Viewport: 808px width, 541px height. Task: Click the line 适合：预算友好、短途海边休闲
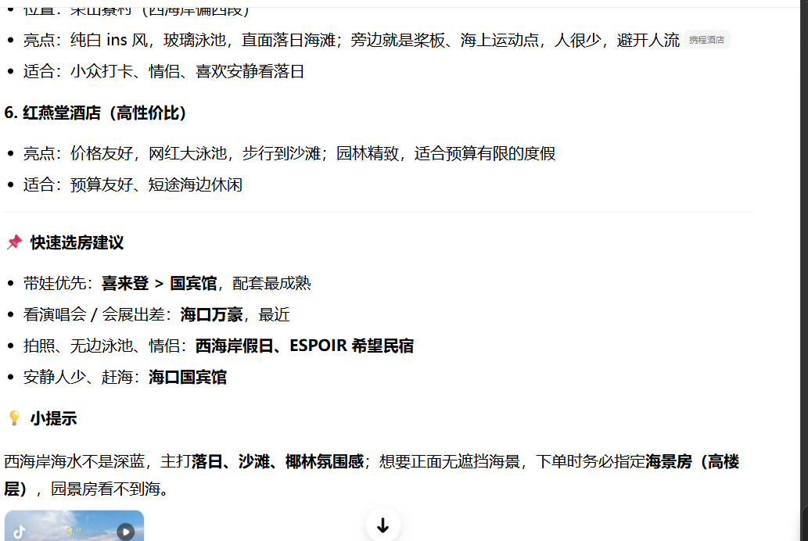(x=132, y=185)
